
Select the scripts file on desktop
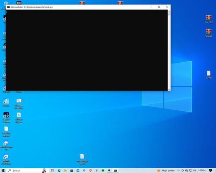pyautogui.click(x=209, y=75)
